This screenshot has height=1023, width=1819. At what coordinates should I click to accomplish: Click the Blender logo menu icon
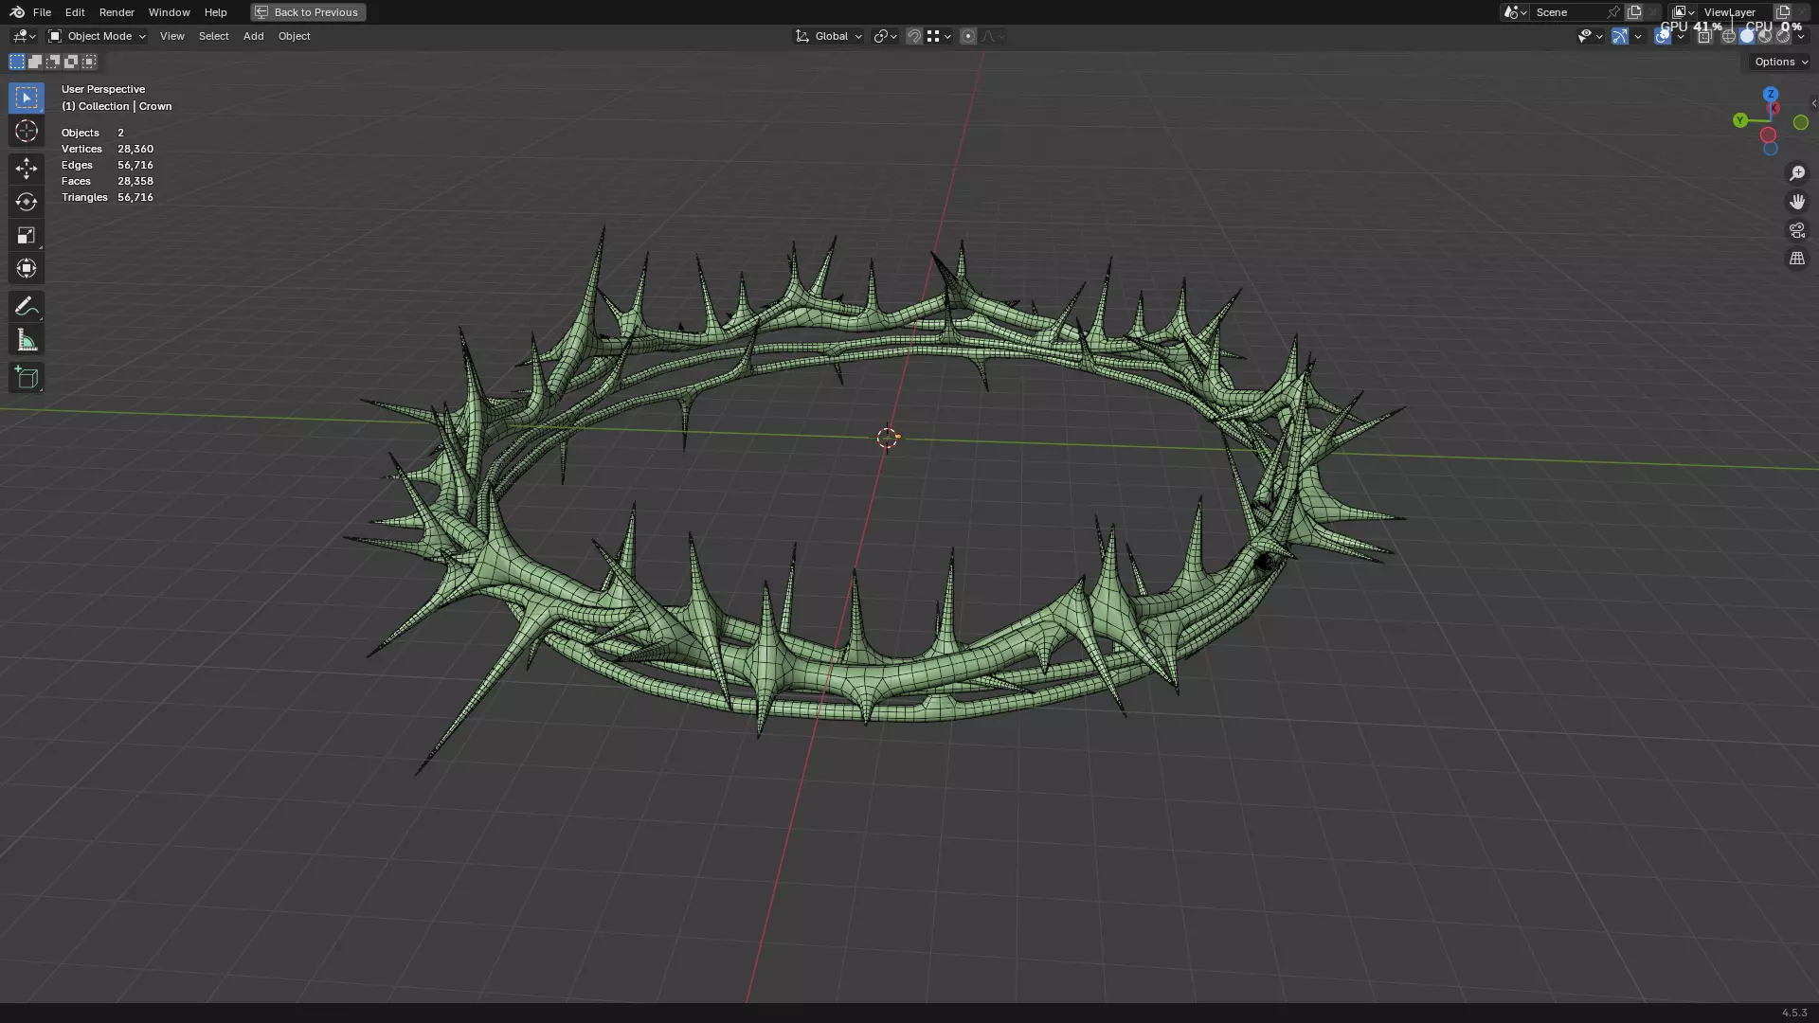coord(17,12)
